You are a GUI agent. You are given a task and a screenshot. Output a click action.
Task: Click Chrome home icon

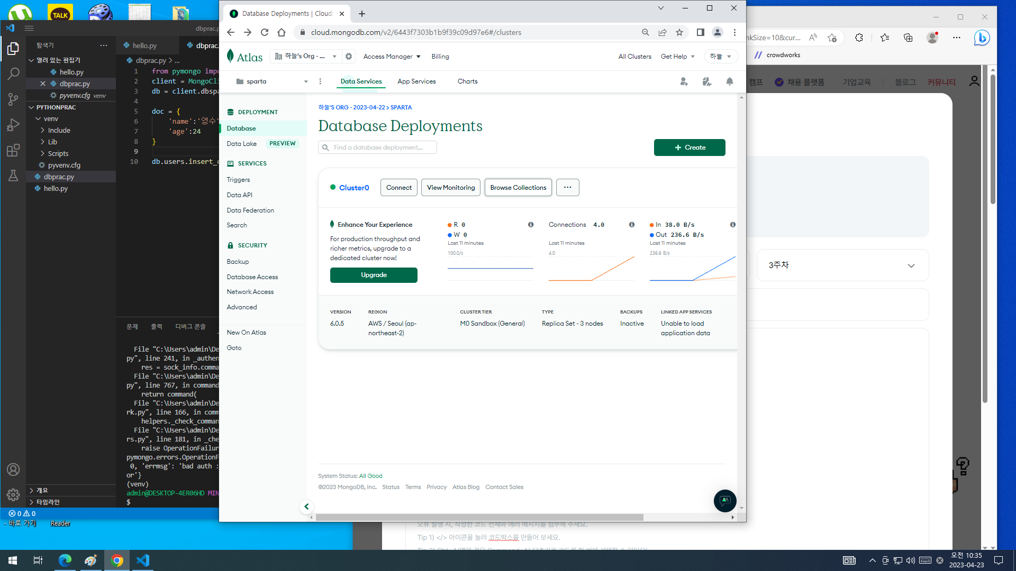282,32
